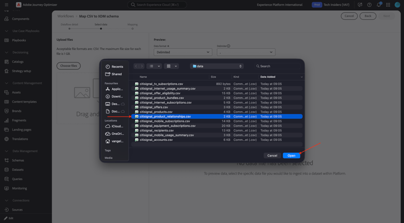Select Recents in the file dialog sidebar
Viewport: 404px width, 223px height.
(114, 67)
